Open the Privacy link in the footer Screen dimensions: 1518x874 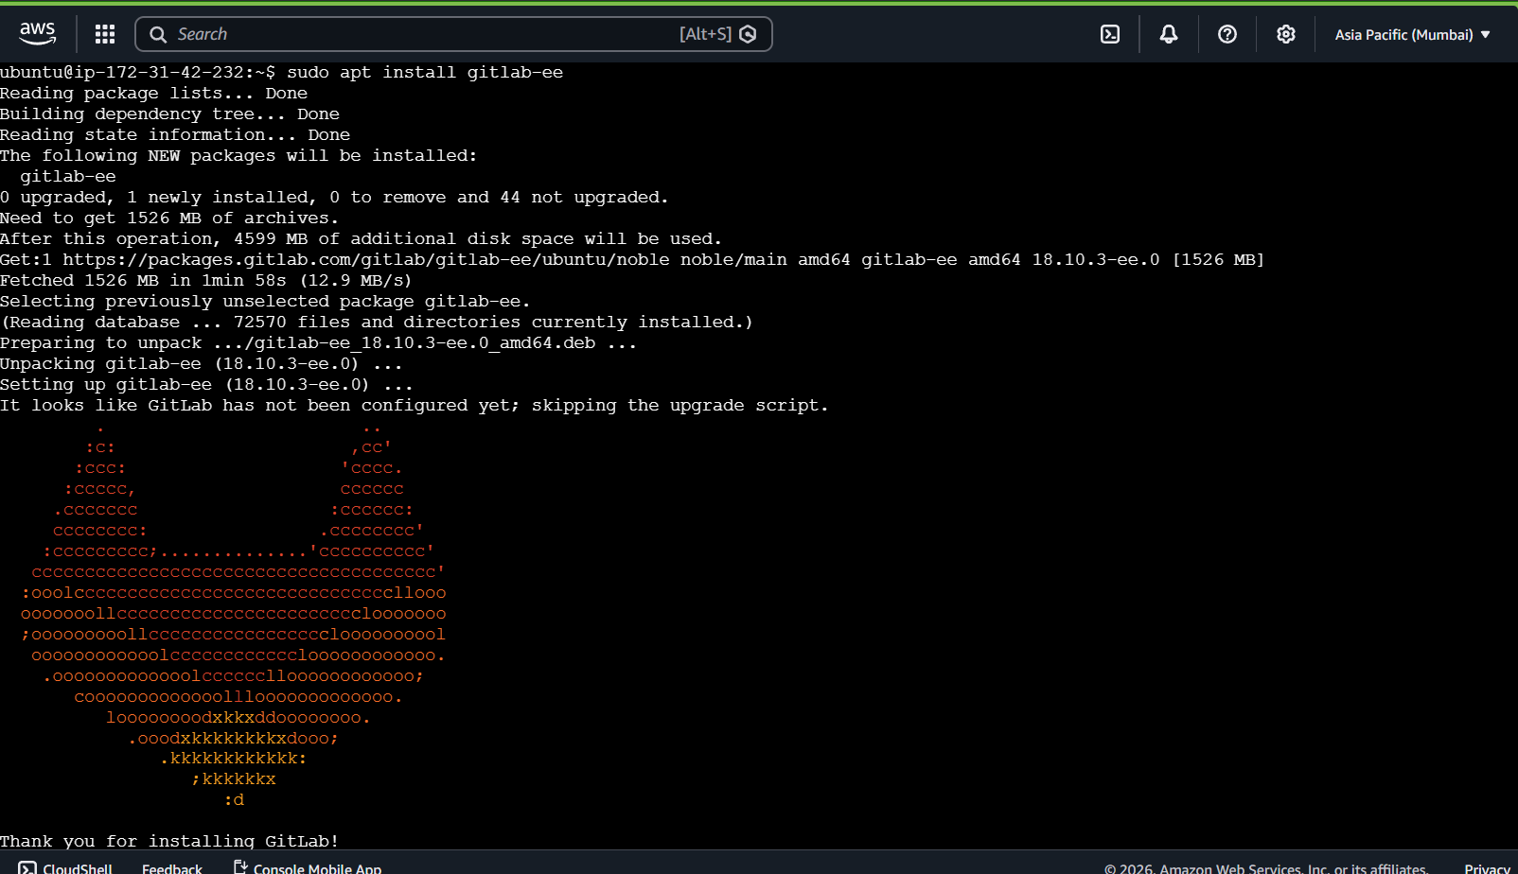[x=1487, y=867]
